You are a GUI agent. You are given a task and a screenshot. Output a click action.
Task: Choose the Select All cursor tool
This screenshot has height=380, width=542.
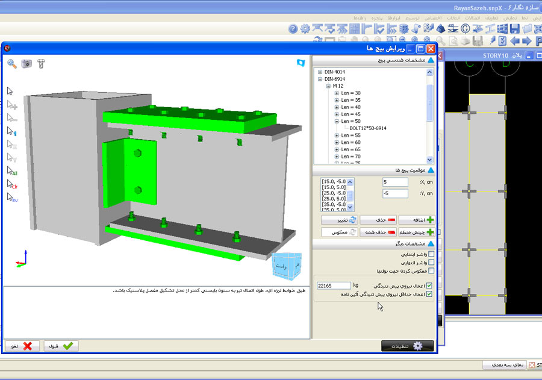pyautogui.click(x=12, y=172)
